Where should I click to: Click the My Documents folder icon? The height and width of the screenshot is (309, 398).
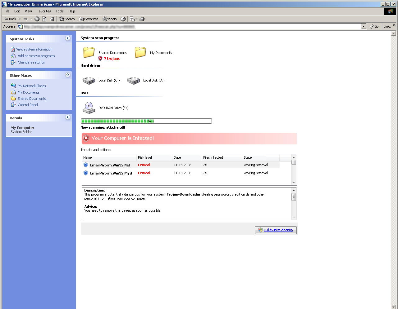point(140,52)
